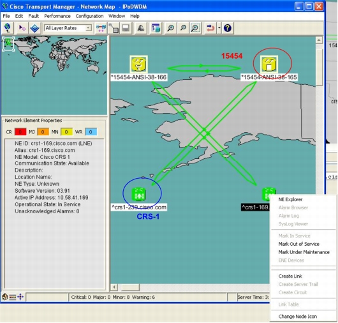Open the Edit menu
This screenshot has height=323, width=338.
point(19,16)
